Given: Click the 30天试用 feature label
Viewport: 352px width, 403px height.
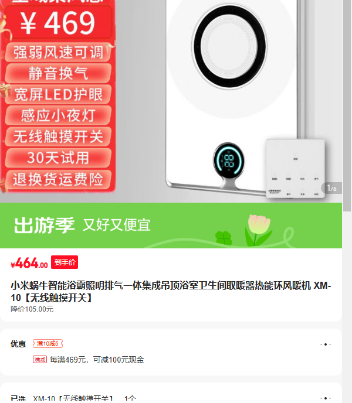Looking at the screenshot, I should point(58,158).
